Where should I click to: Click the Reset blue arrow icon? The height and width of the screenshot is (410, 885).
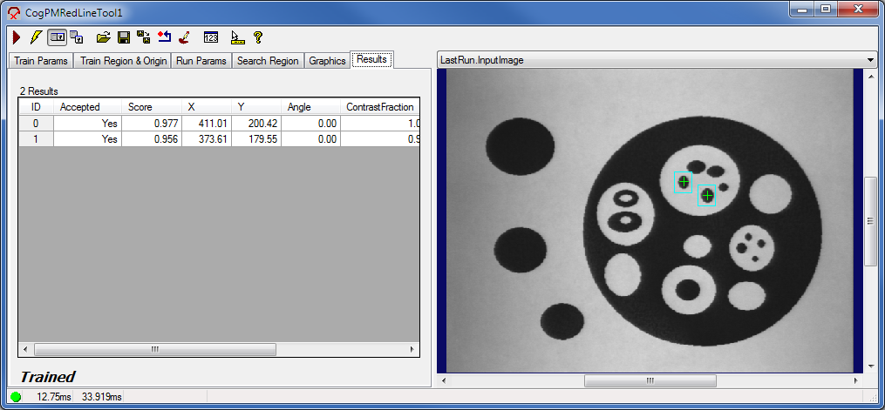[164, 37]
